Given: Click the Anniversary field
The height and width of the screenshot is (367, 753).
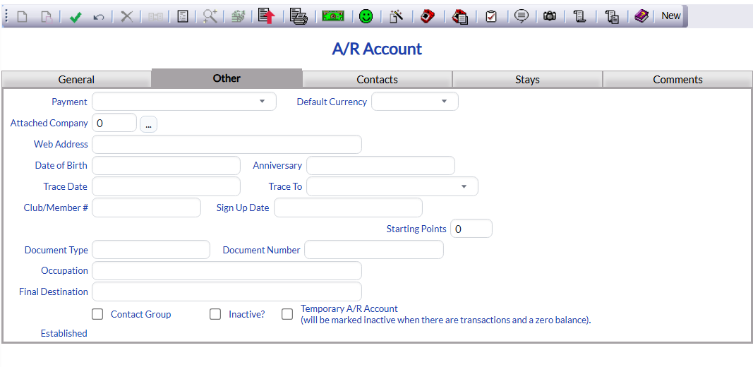Looking at the screenshot, I should tap(380, 165).
